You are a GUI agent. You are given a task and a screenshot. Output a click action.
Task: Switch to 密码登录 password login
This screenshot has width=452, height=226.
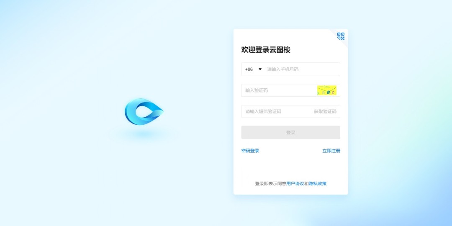[250, 151]
